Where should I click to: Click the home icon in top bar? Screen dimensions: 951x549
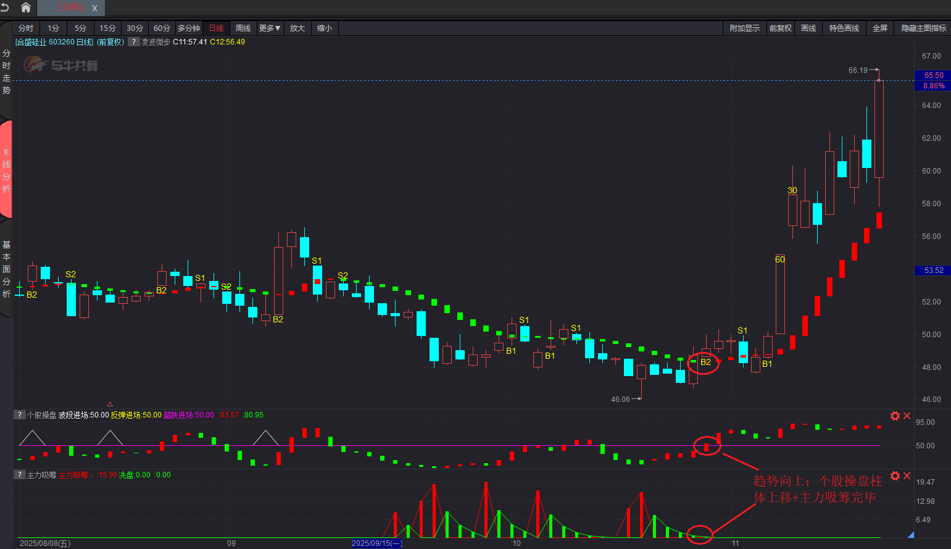click(25, 7)
